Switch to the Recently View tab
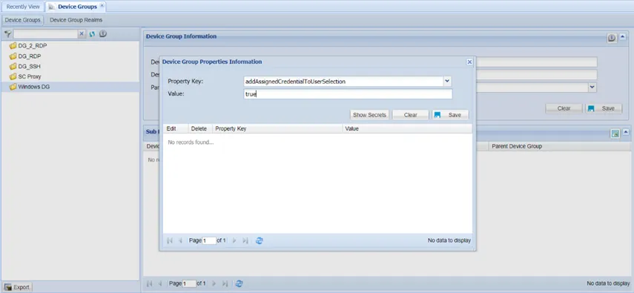 23,7
